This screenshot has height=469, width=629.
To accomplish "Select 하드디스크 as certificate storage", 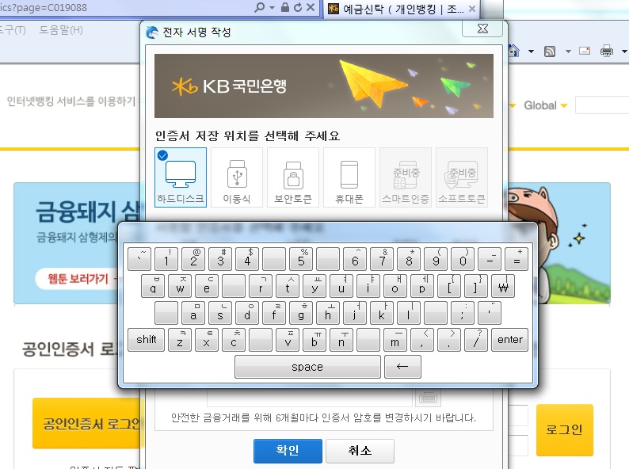I will point(181,177).
